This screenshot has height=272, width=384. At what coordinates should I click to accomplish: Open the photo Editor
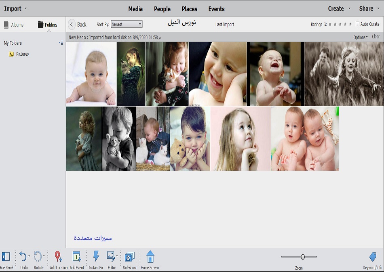coord(111,257)
